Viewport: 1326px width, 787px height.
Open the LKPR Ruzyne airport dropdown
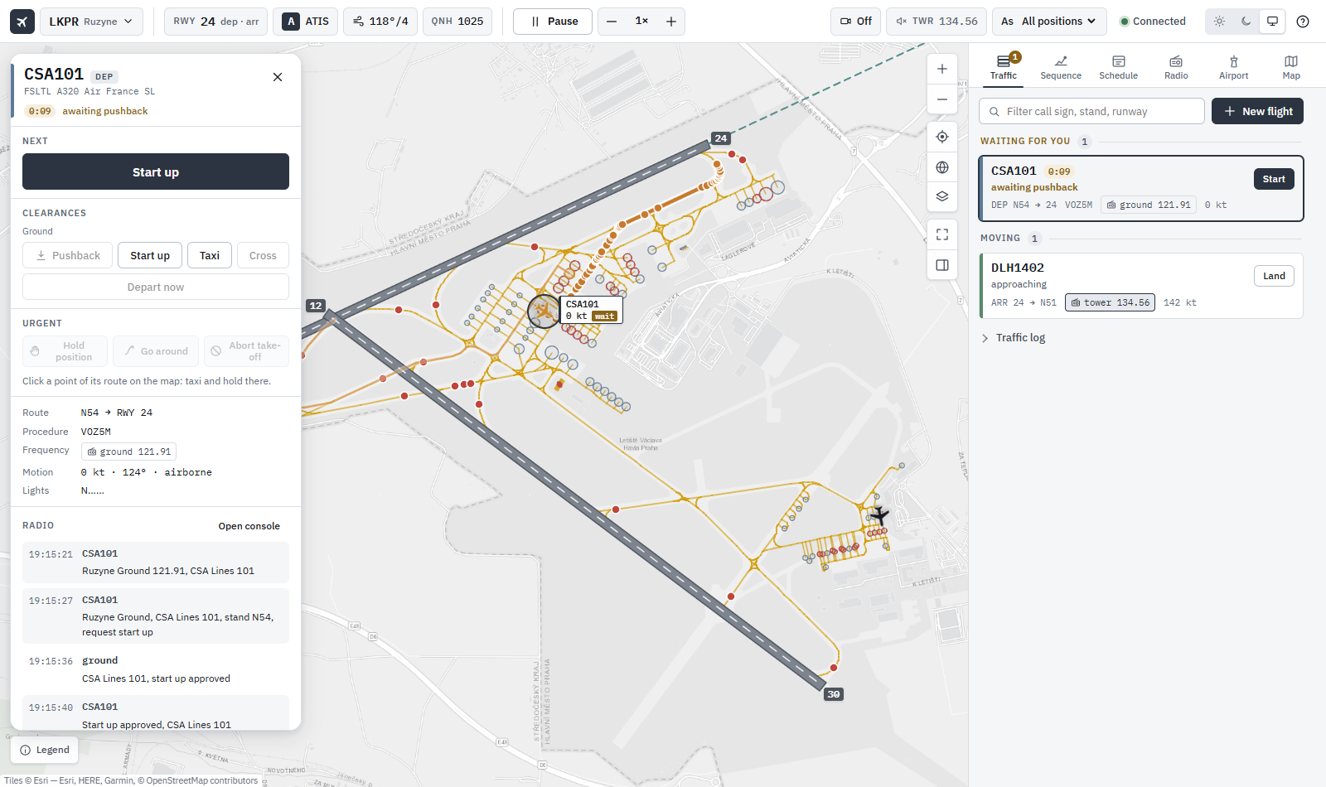(91, 22)
